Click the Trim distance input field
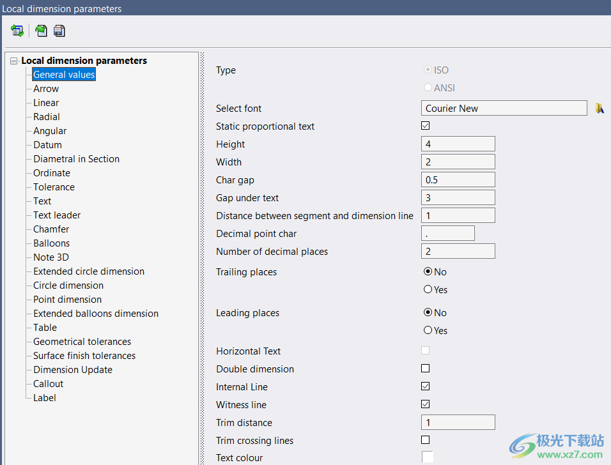Screen dimensions: 611x465 458,422
